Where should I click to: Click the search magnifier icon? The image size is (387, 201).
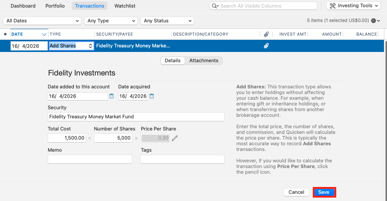click(x=215, y=6)
